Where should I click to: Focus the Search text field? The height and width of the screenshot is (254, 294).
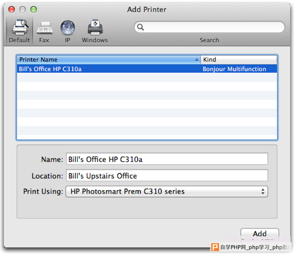209,27
